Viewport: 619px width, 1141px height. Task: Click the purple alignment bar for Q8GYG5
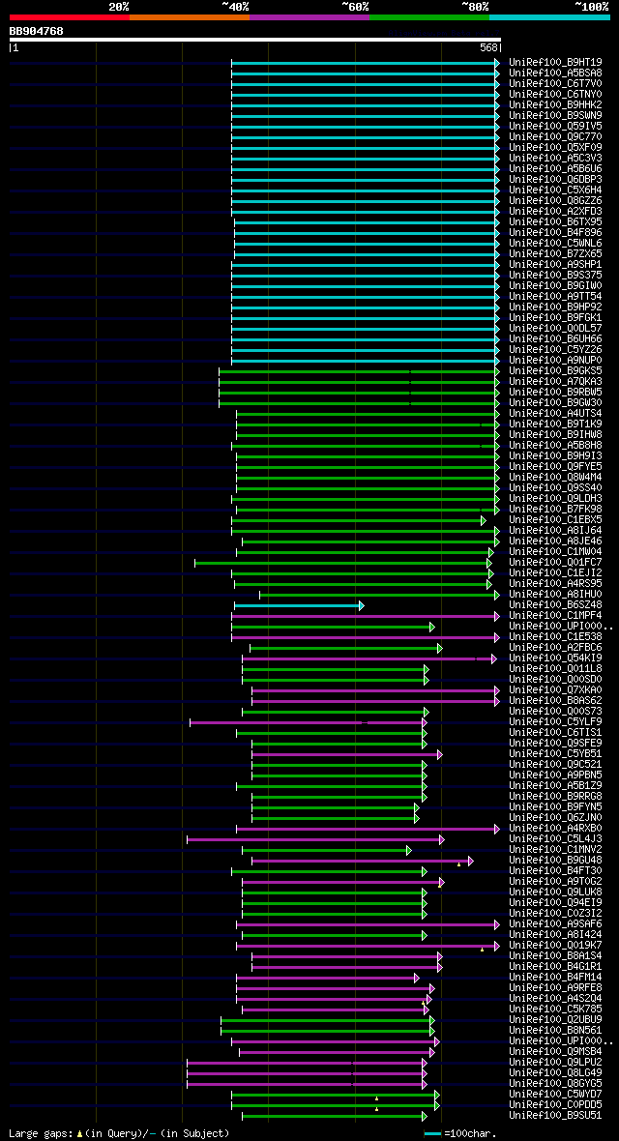pos(307,1084)
